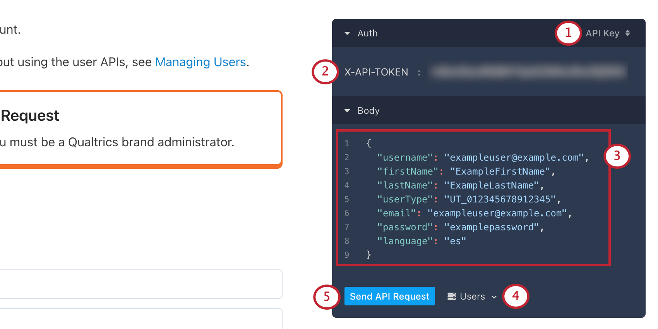Click the red annotation circle numbered 5
Viewport: 658px width, 329px height.
pyautogui.click(x=327, y=297)
